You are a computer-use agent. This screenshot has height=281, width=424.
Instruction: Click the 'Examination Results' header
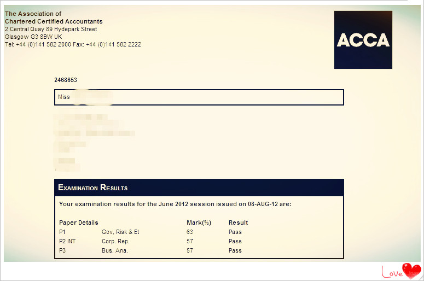[x=199, y=188]
